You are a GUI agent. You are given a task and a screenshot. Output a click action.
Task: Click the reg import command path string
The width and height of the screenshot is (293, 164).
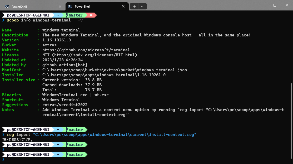click(115, 135)
